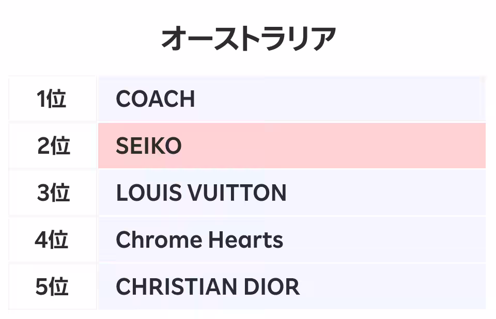Image resolution: width=496 pixels, height=319 pixels.
Task: Click the オーストラリア heading
Action: coord(249,39)
